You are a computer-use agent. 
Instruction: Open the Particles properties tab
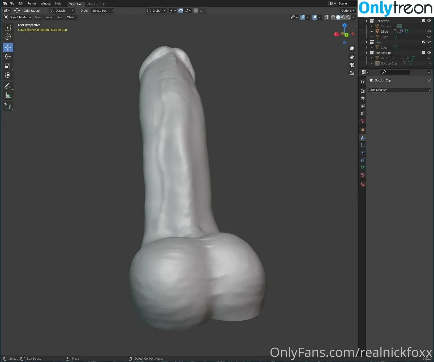pos(363,145)
